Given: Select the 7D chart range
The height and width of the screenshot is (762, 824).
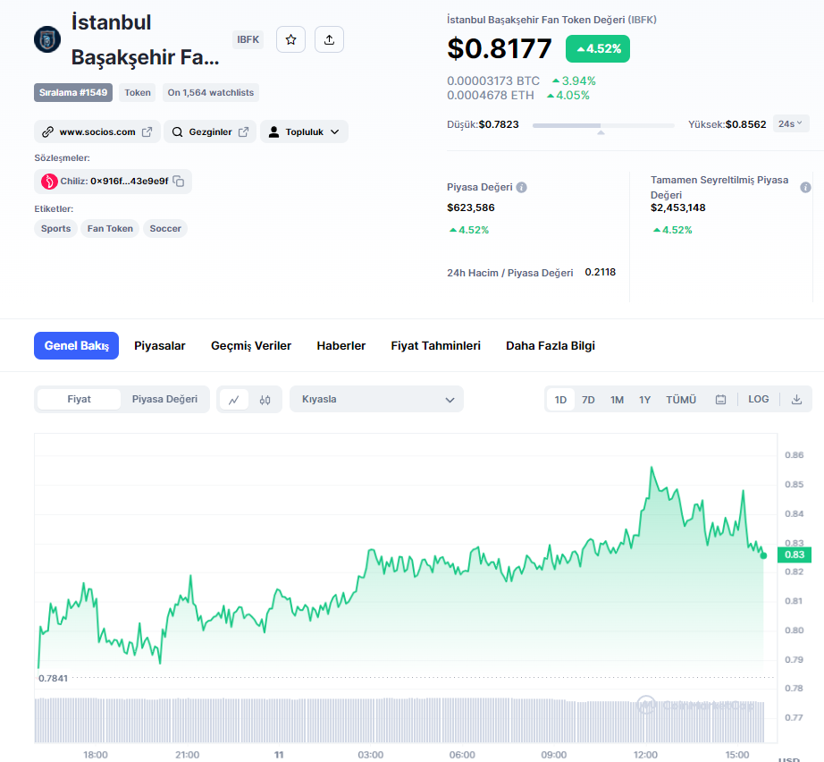Looking at the screenshot, I should click(x=588, y=400).
